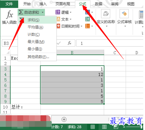Image resolution: width=145 pixels, height=130 pixels.
Task: Click the green math functions icon
Action: pos(88,19)
